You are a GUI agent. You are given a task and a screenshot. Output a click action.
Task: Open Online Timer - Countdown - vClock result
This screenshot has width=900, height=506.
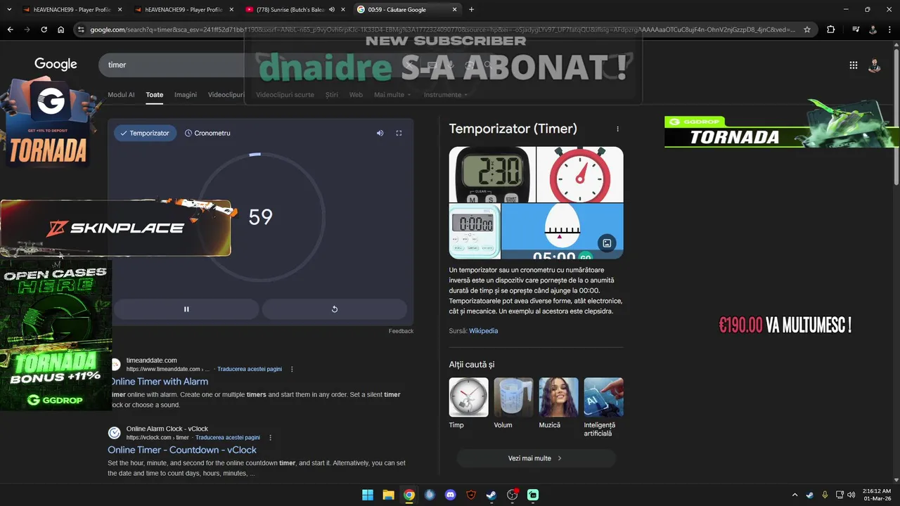(x=182, y=450)
